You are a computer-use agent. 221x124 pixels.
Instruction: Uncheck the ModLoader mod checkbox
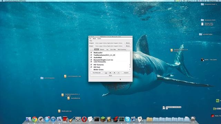pos(91,53)
